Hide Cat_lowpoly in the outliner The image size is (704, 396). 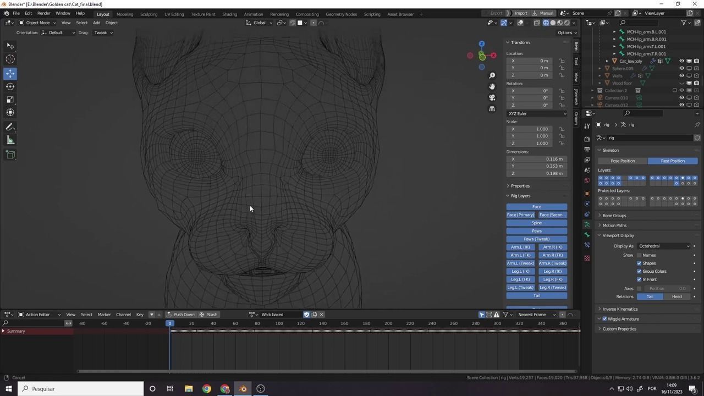681,61
